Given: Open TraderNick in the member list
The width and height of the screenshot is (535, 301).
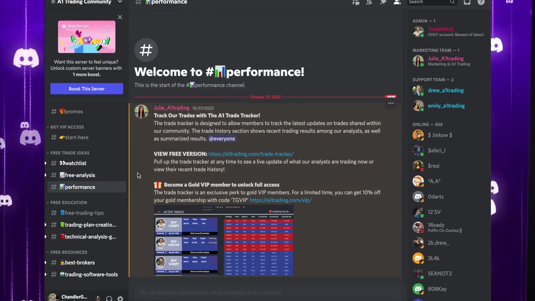Looking at the screenshot, I should pyautogui.click(x=448, y=32).
